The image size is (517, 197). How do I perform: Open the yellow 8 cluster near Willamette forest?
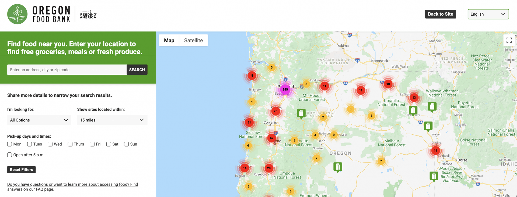coord(294,140)
